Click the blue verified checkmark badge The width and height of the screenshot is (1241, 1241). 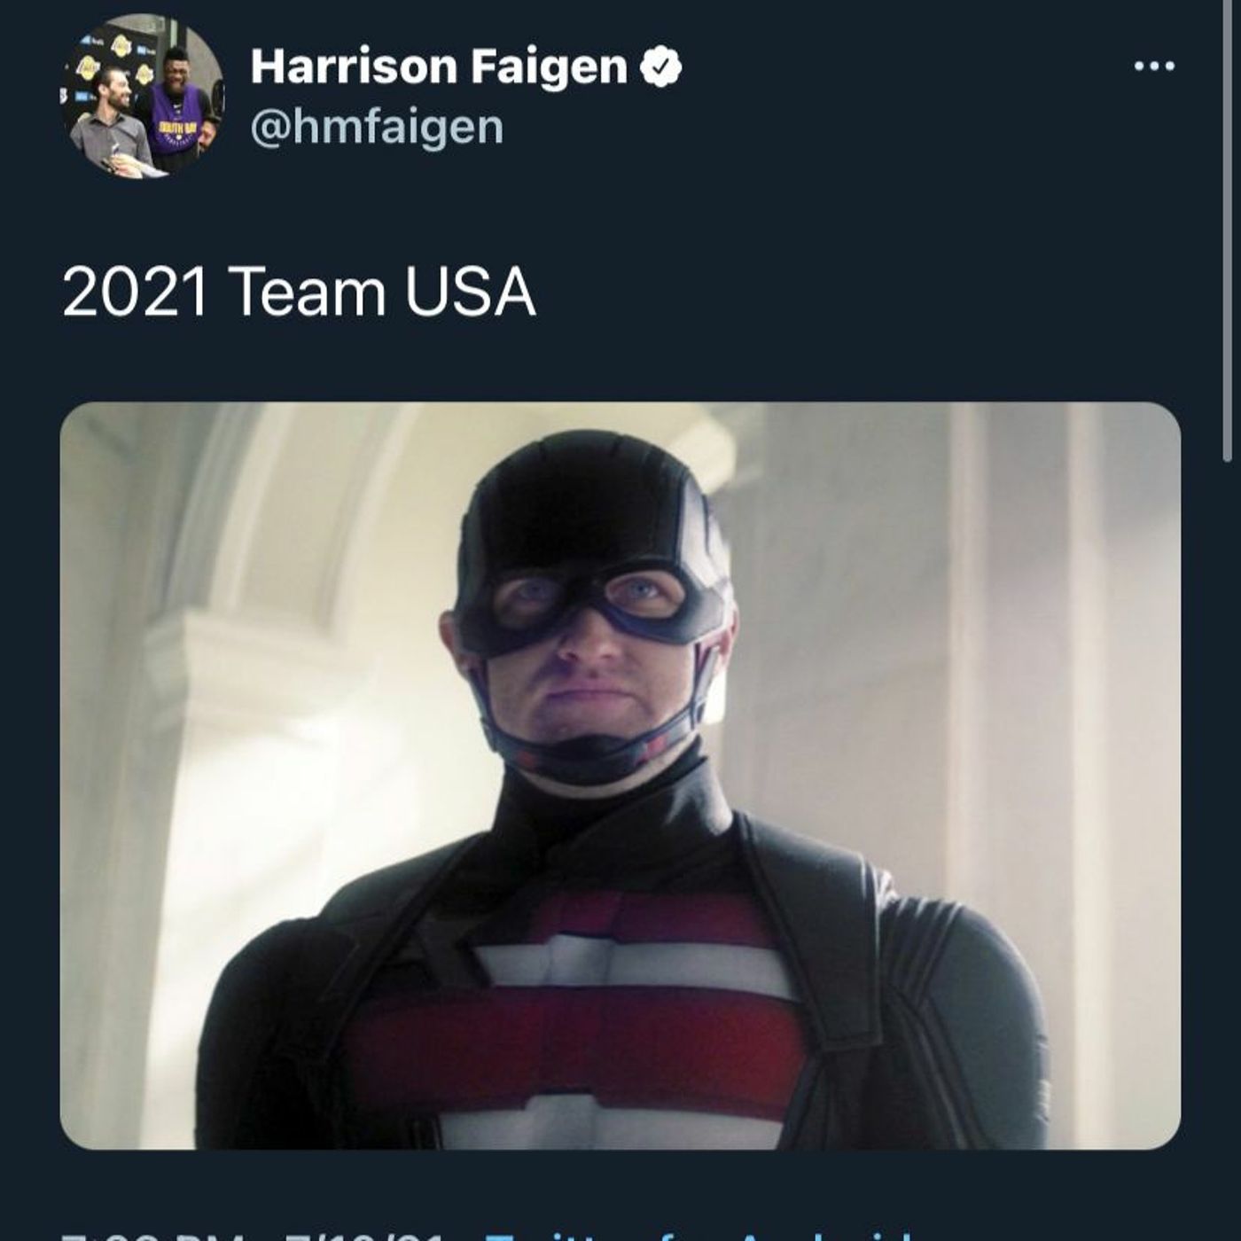(660, 66)
